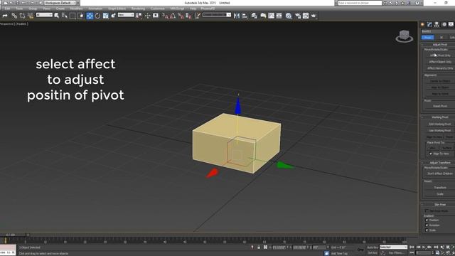Viewport: 455px width, 256px height.
Task: Open the Selection Filter dropdown
Action: click(x=44, y=15)
